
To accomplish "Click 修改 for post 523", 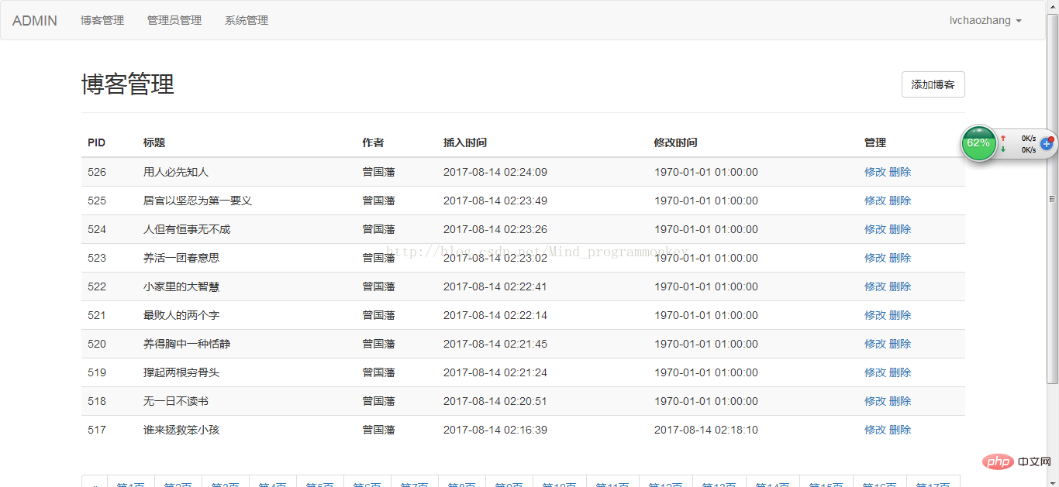I will [x=875, y=258].
